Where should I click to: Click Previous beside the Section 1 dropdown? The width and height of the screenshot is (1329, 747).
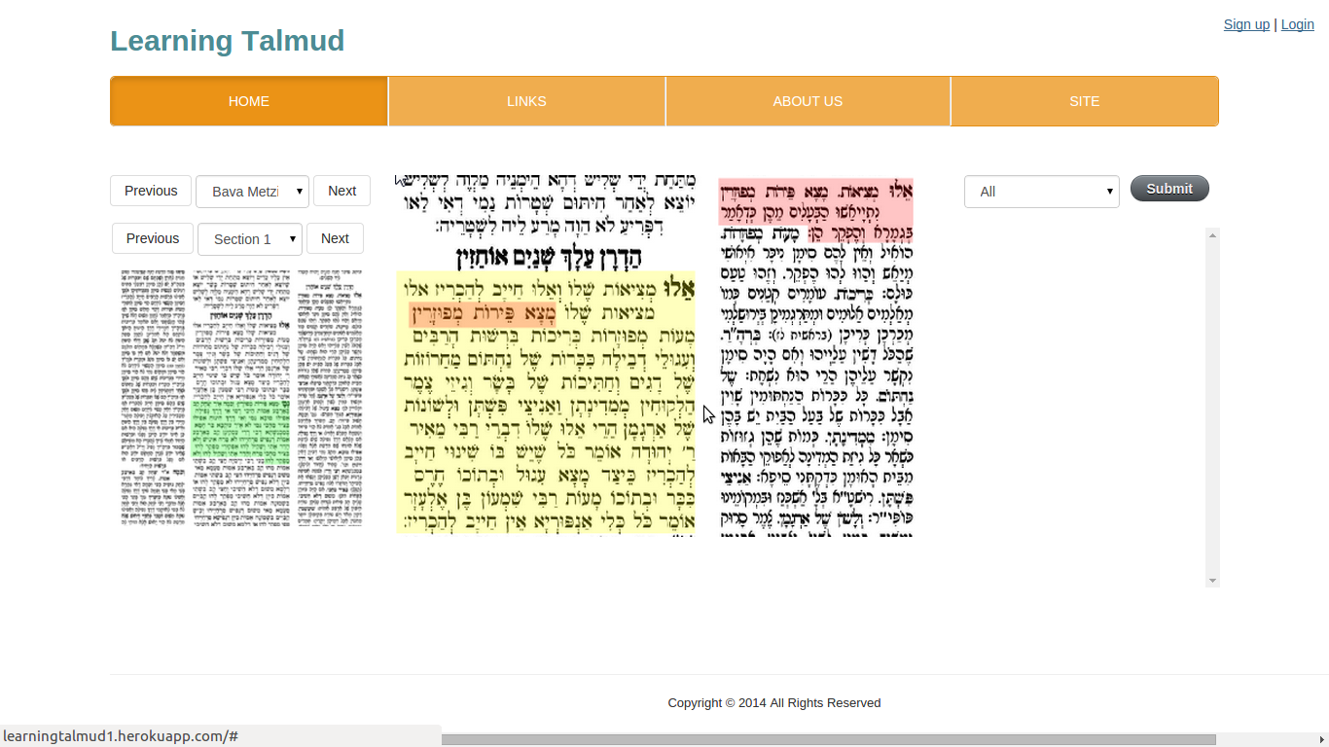(153, 238)
